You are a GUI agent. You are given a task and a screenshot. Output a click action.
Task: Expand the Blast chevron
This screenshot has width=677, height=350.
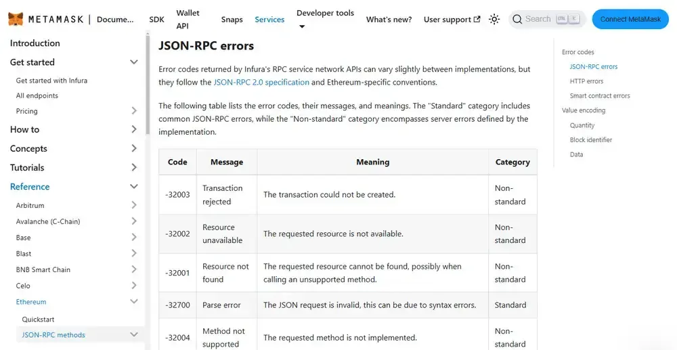pyautogui.click(x=134, y=253)
